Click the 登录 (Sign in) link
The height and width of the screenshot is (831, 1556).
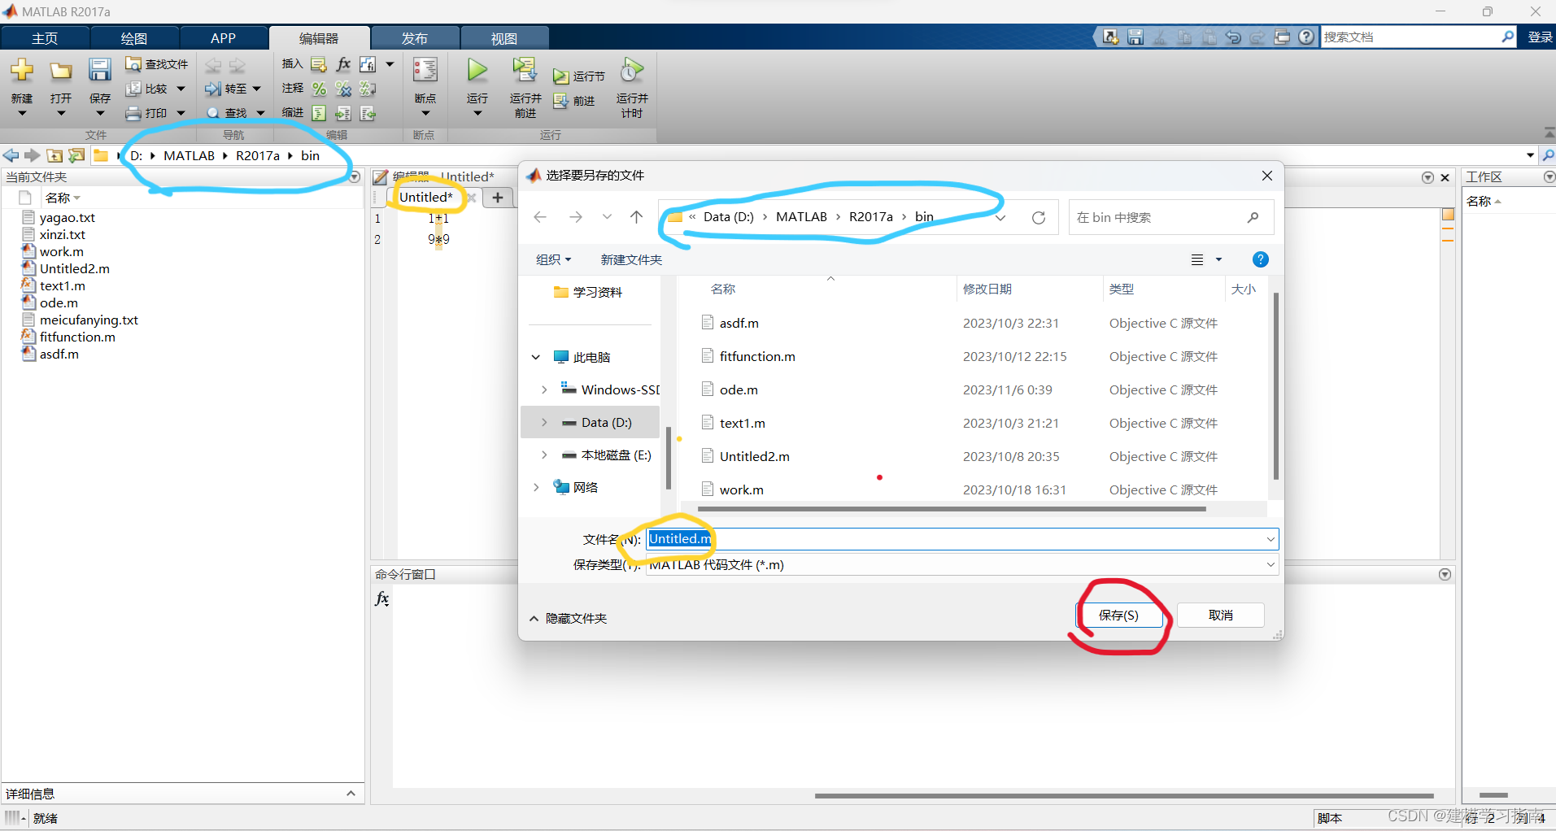coord(1540,37)
